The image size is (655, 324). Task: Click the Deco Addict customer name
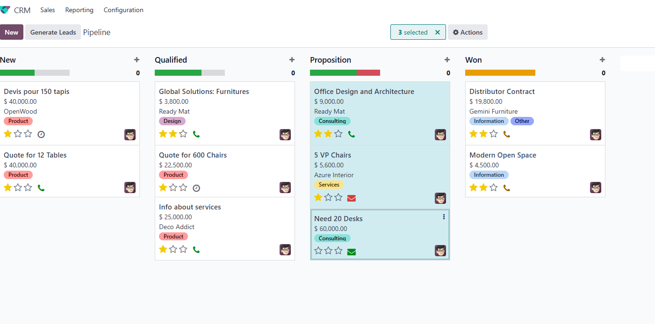177,227
